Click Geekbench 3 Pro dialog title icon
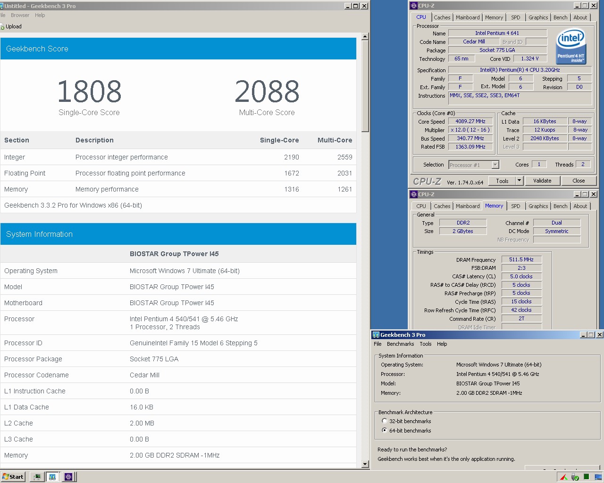Image resolution: width=604 pixels, height=483 pixels. pos(376,335)
